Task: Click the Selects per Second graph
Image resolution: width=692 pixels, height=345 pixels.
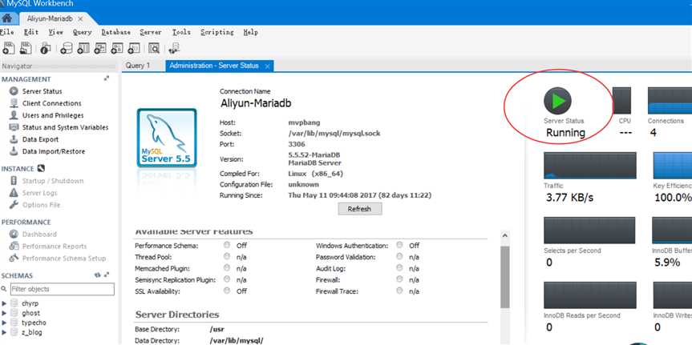Action: point(589,231)
